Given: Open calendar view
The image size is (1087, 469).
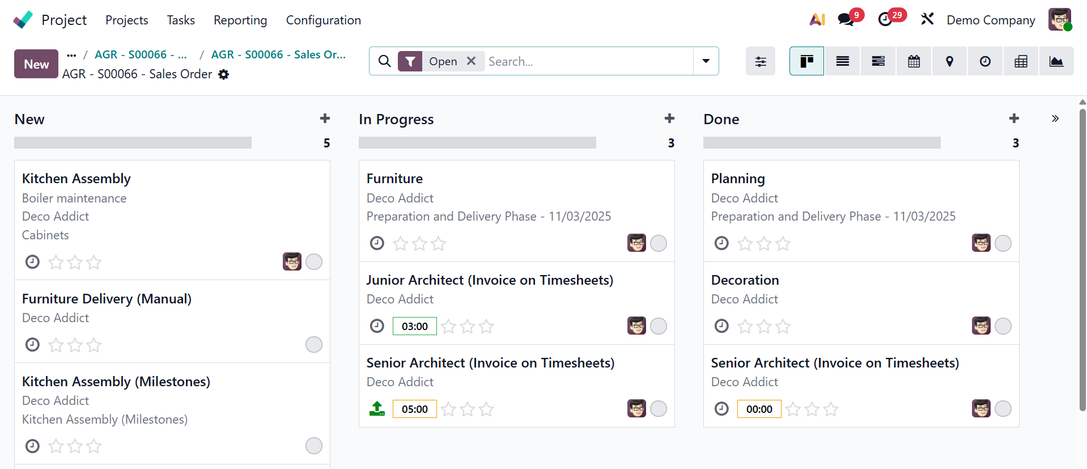Looking at the screenshot, I should tap(914, 61).
